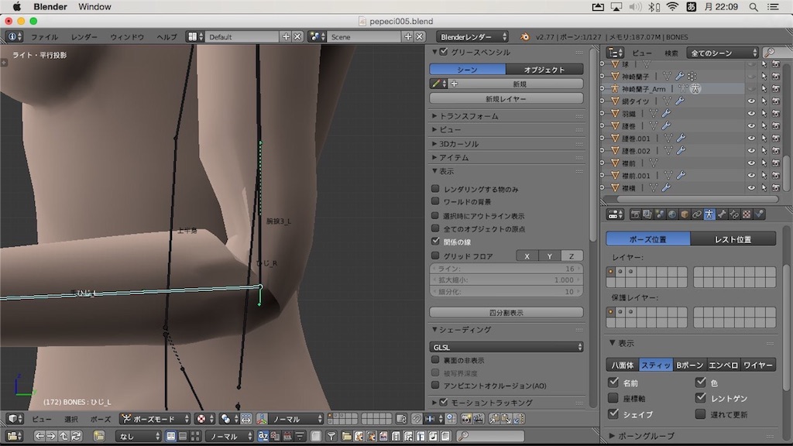
Task: Click the 新規レイヤー button
Action: coord(506,98)
